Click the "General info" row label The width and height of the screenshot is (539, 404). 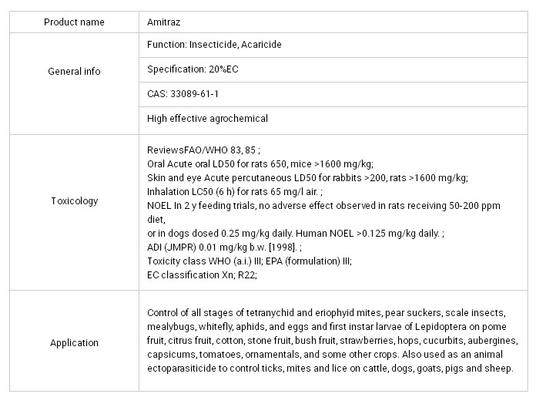click(x=74, y=72)
